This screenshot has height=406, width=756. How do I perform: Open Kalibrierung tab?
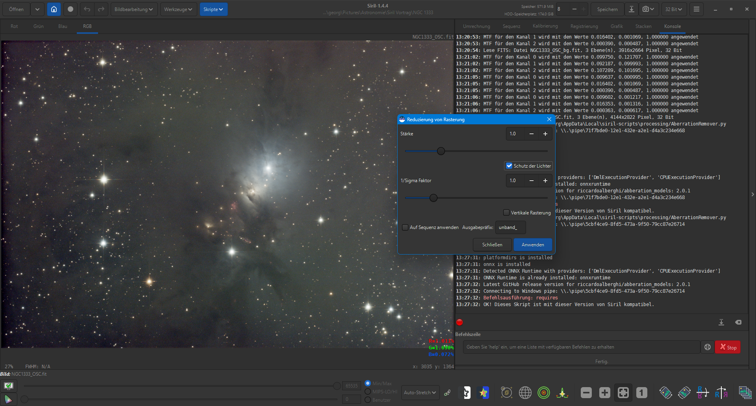click(x=545, y=26)
